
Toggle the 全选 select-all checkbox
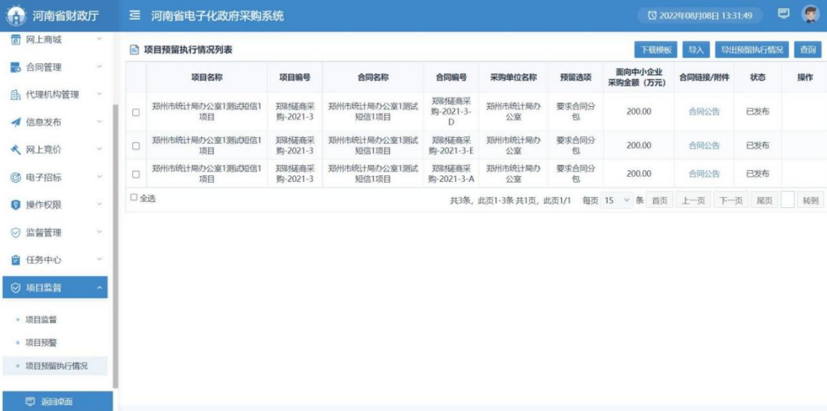click(x=134, y=198)
